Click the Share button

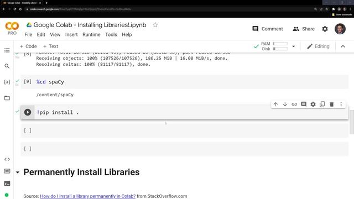pos(304,29)
